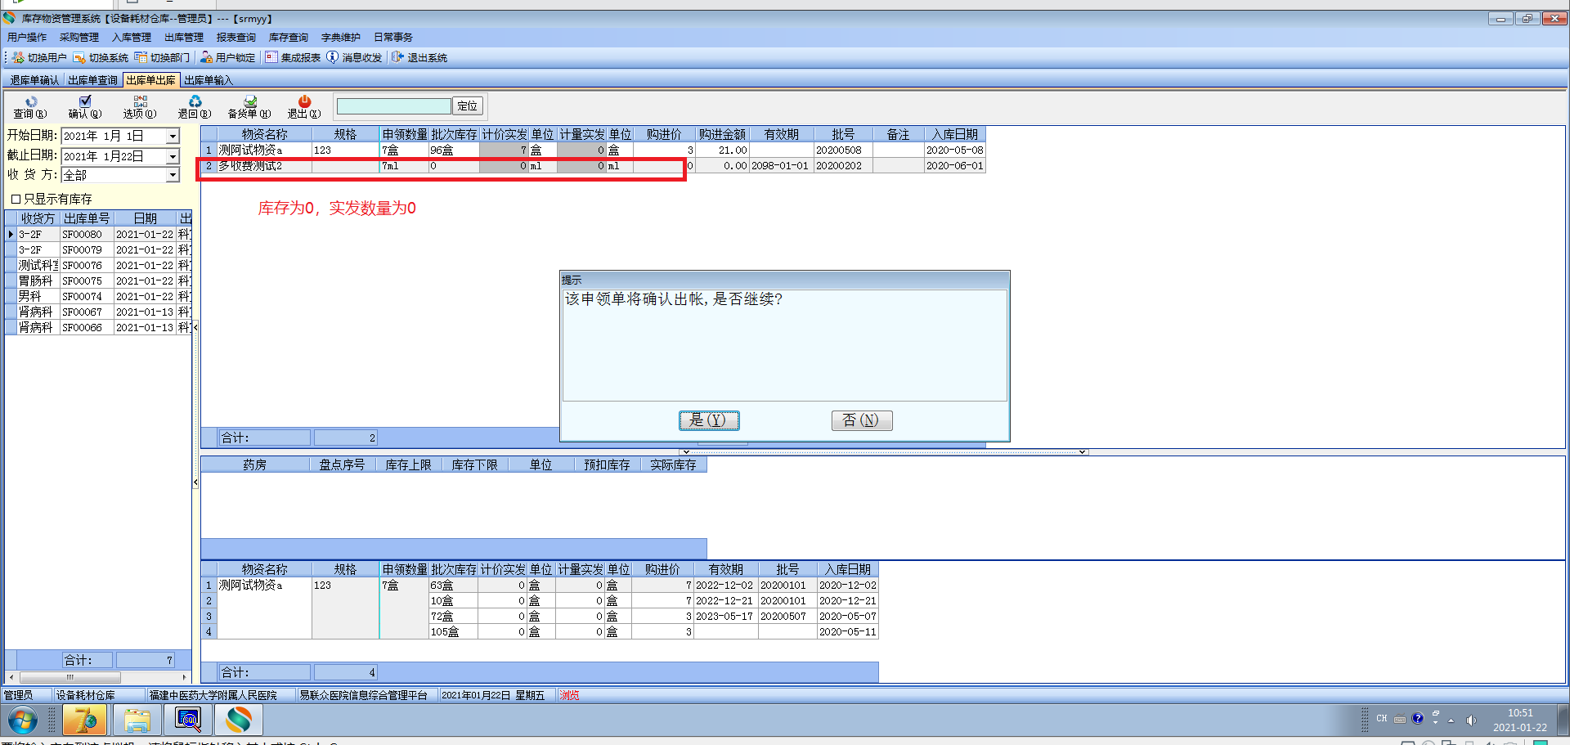Open the 用户操作 menu
This screenshot has width=1570, height=745.
pyautogui.click(x=27, y=38)
